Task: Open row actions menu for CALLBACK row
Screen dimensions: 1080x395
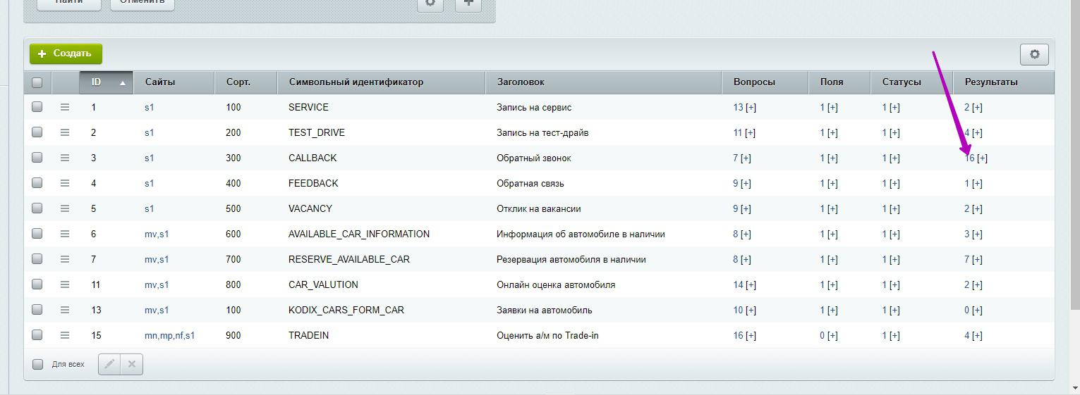Action: click(x=65, y=158)
